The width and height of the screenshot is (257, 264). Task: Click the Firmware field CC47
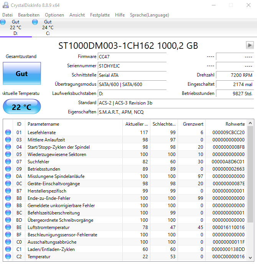pyautogui.click(x=132, y=57)
